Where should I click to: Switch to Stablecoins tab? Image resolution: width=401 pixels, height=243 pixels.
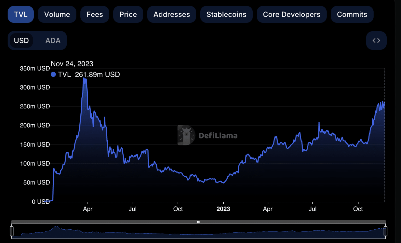226,14
